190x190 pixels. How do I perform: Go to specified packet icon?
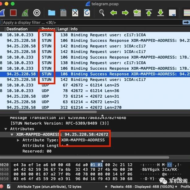tap(137, 13)
